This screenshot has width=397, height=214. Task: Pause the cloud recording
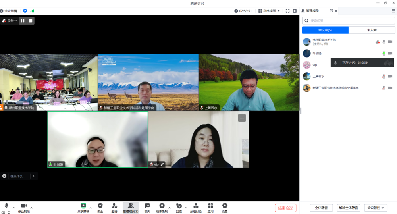click(x=23, y=21)
